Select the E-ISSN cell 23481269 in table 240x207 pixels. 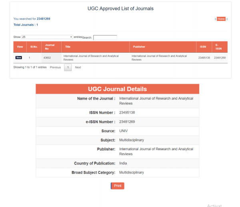(220, 58)
